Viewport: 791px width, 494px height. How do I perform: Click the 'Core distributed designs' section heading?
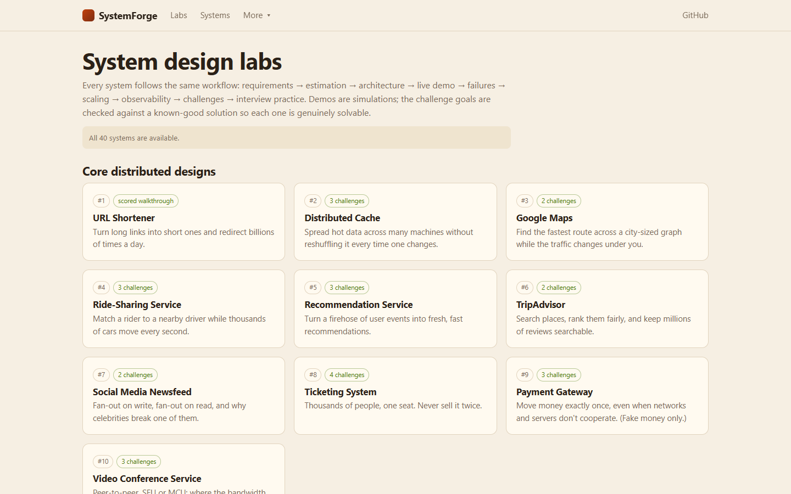[149, 171]
